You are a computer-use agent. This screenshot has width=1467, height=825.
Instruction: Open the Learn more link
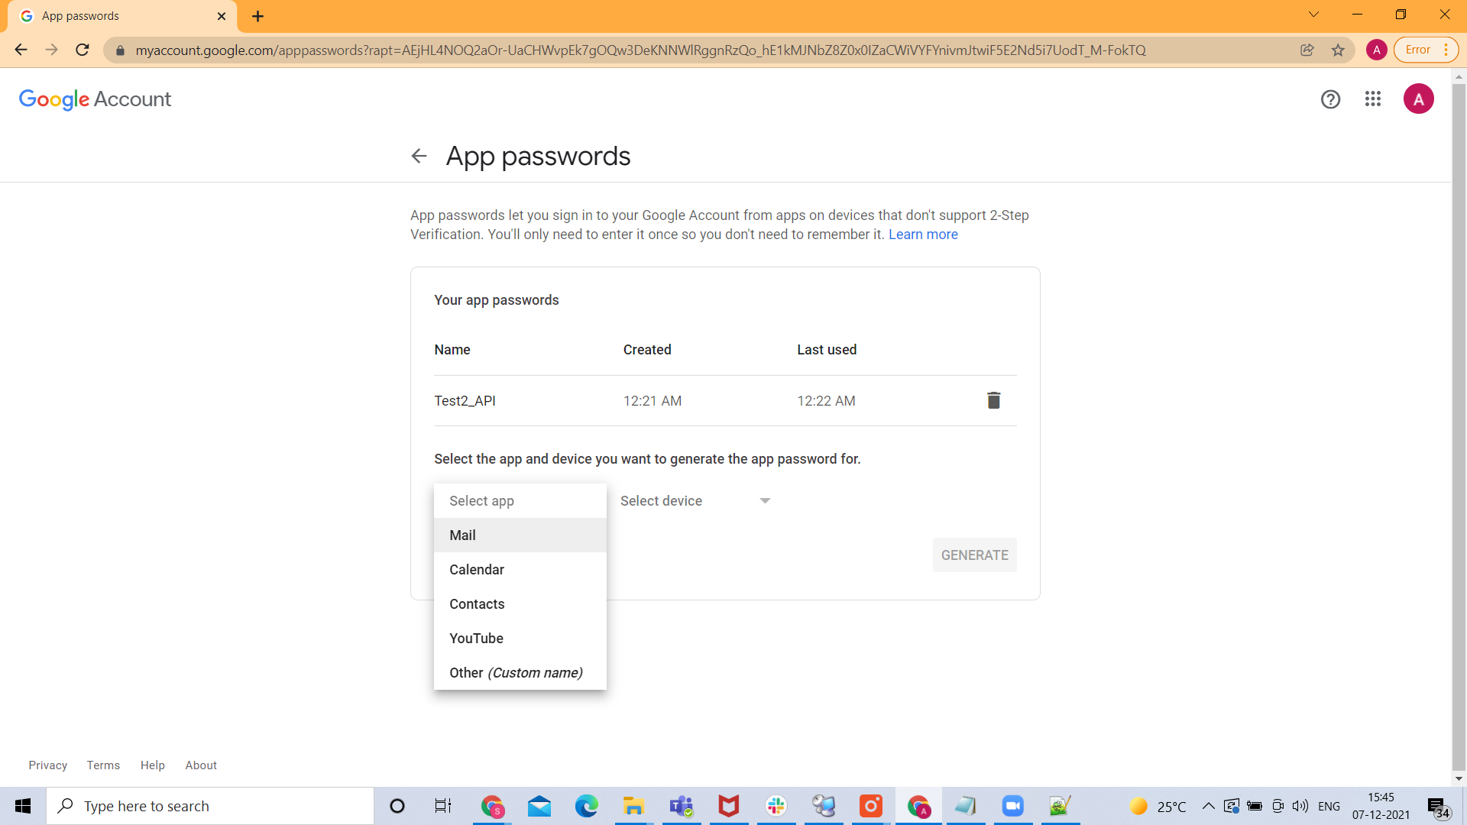[923, 235]
